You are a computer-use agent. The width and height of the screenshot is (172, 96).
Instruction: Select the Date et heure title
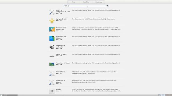pos(60,72)
